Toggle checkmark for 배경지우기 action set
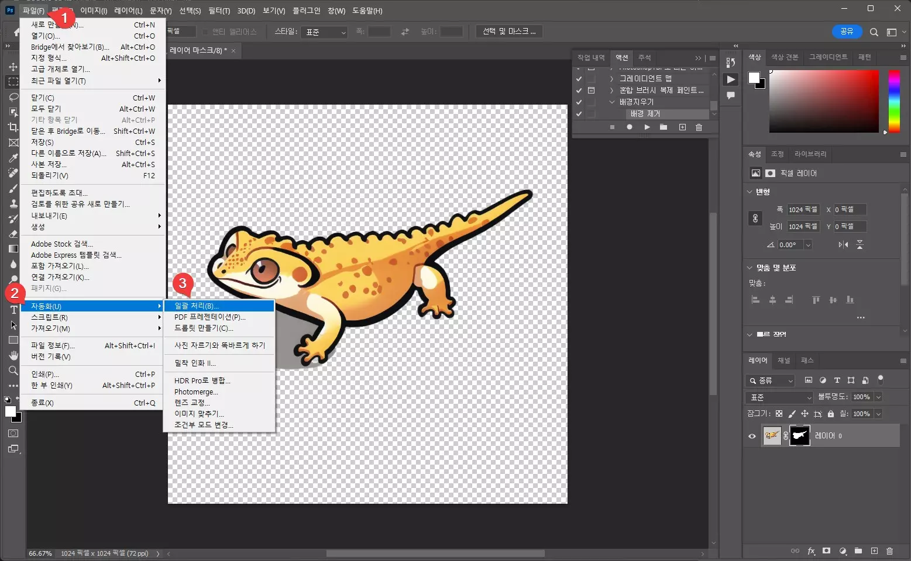This screenshot has width=911, height=561. [x=579, y=102]
